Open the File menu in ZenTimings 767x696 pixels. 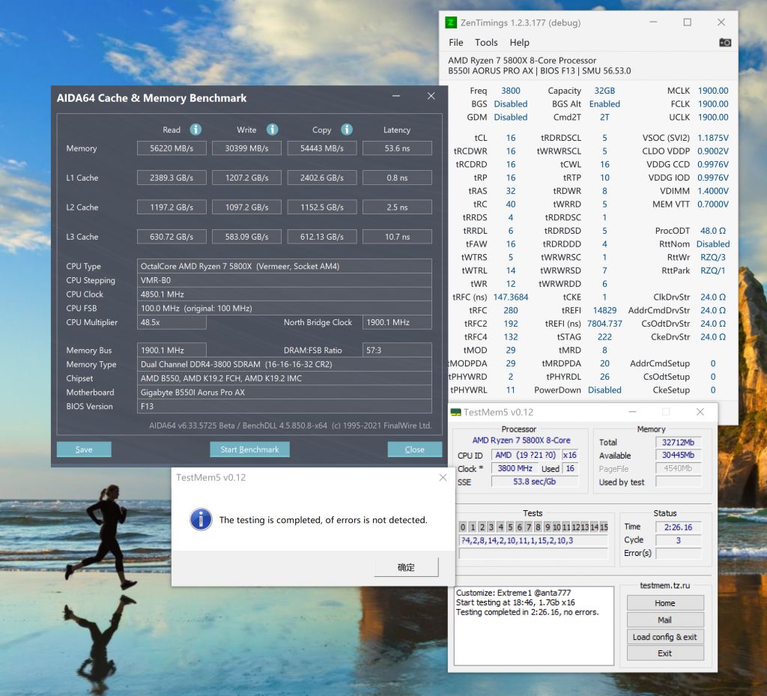tap(455, 43)
